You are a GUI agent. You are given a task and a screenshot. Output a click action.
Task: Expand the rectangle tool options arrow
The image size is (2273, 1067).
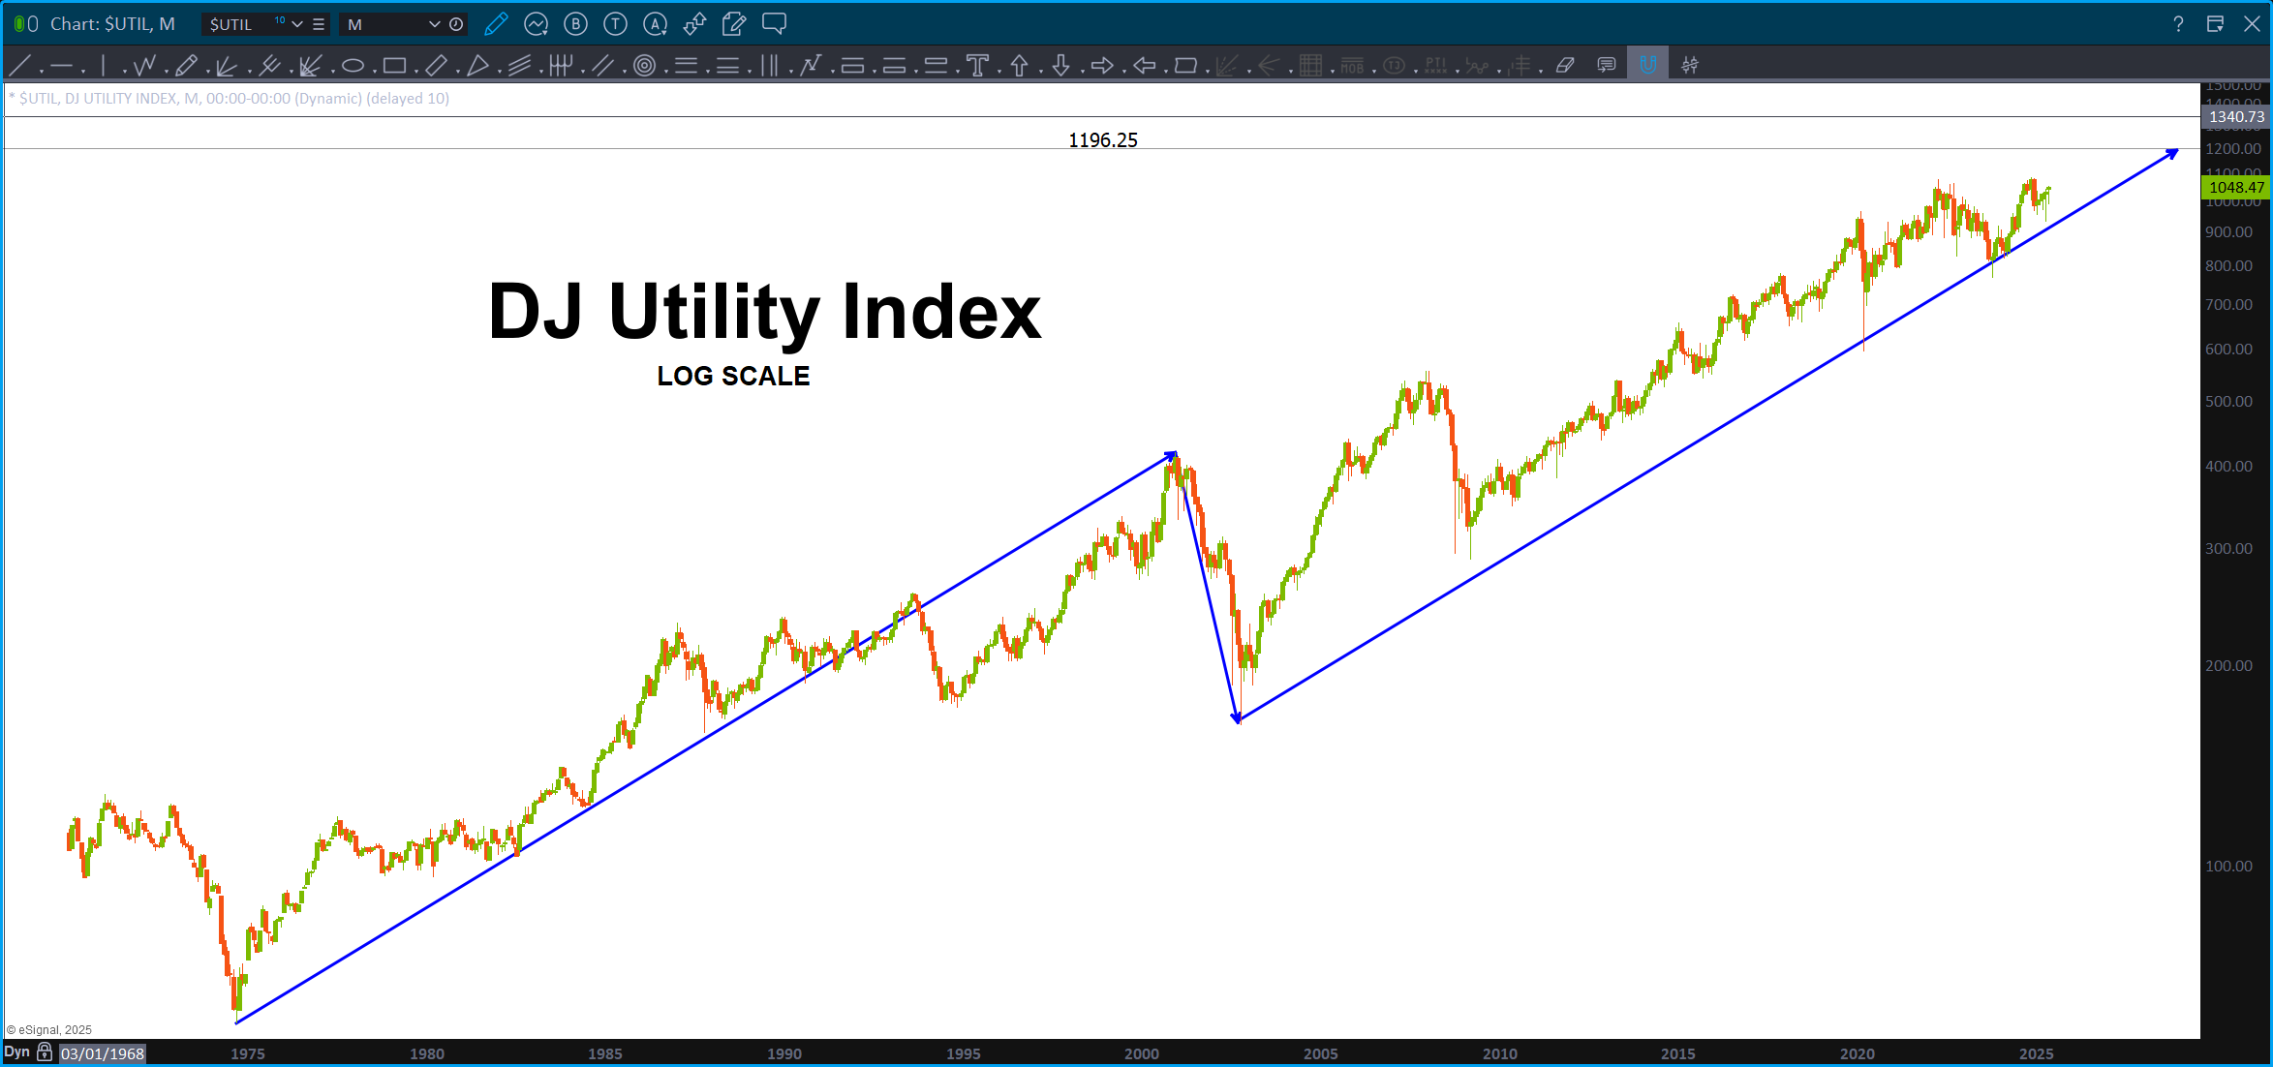click(415, 72)
